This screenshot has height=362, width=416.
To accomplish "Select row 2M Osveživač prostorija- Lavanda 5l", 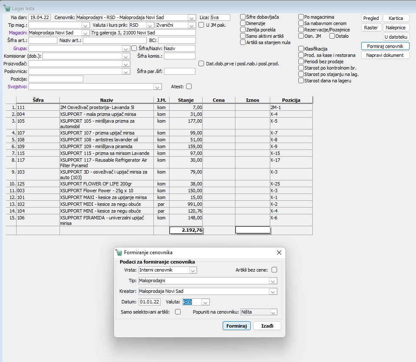I will pyautogui.click(x=159, y=107).
